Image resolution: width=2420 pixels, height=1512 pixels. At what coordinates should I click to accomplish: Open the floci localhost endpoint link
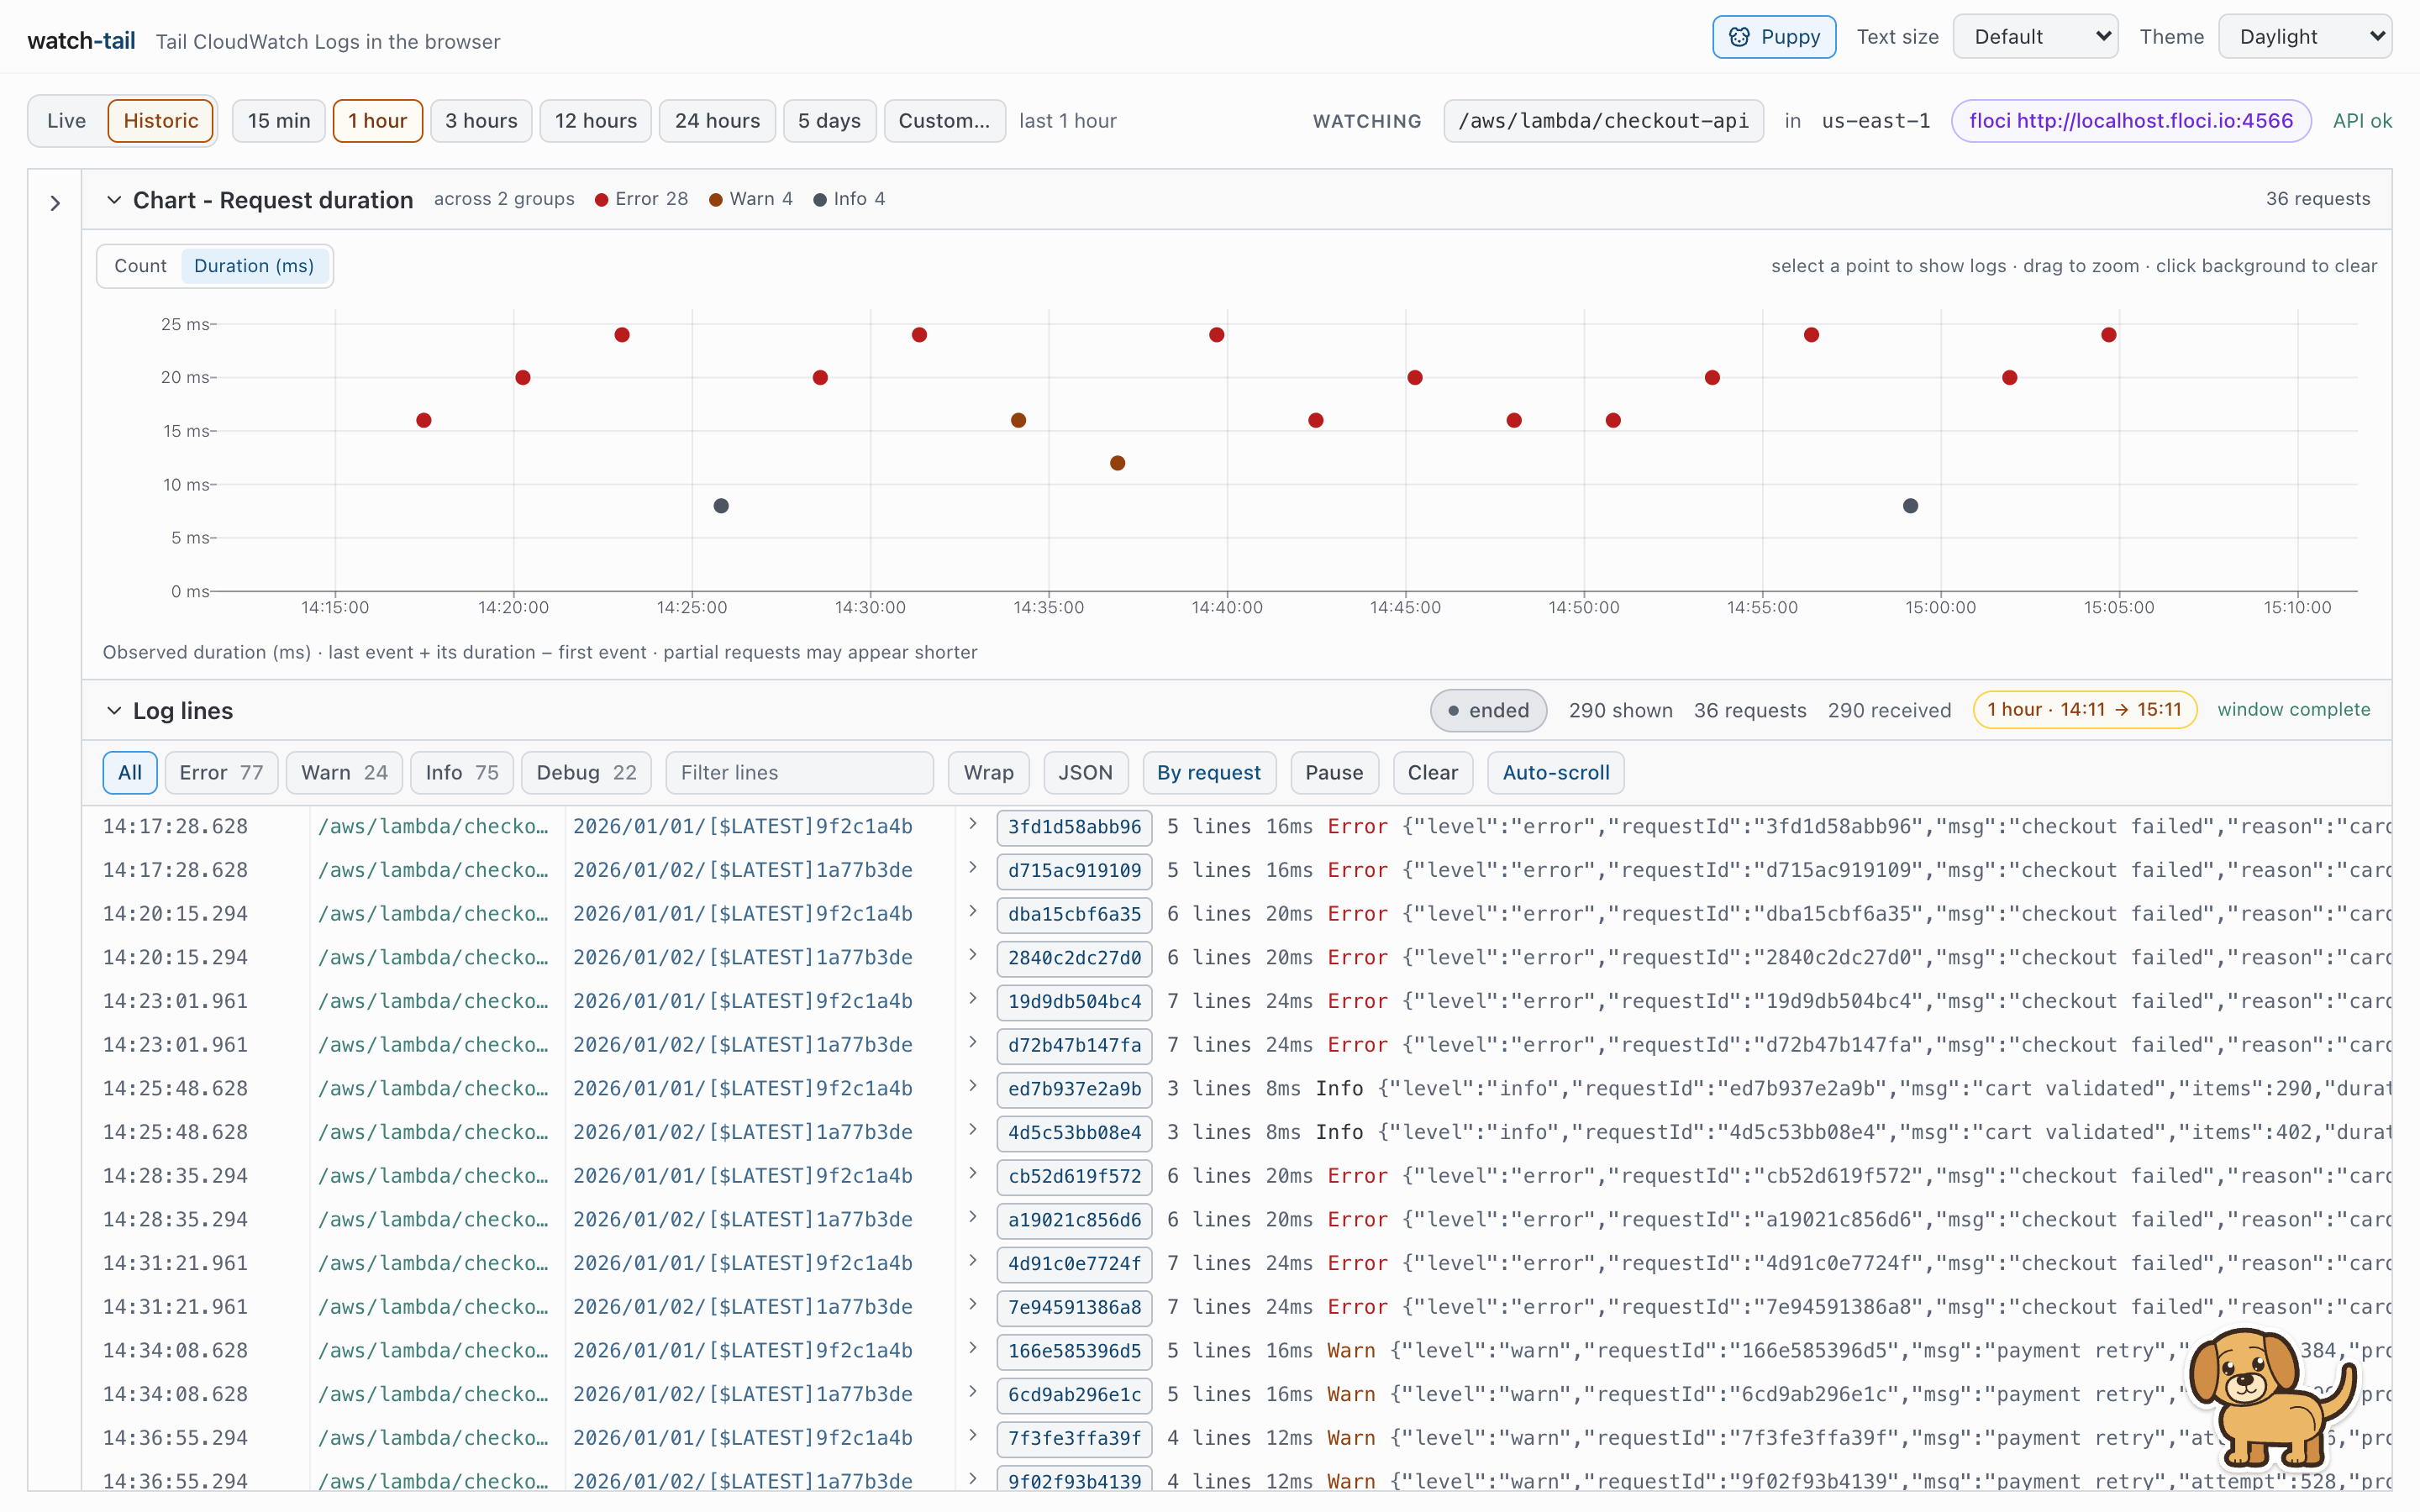[x=2130, y=121]
